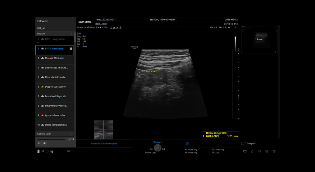
Task: Click the Distance trackball function label
Action: pyautogui.click(x=157, y=142)
